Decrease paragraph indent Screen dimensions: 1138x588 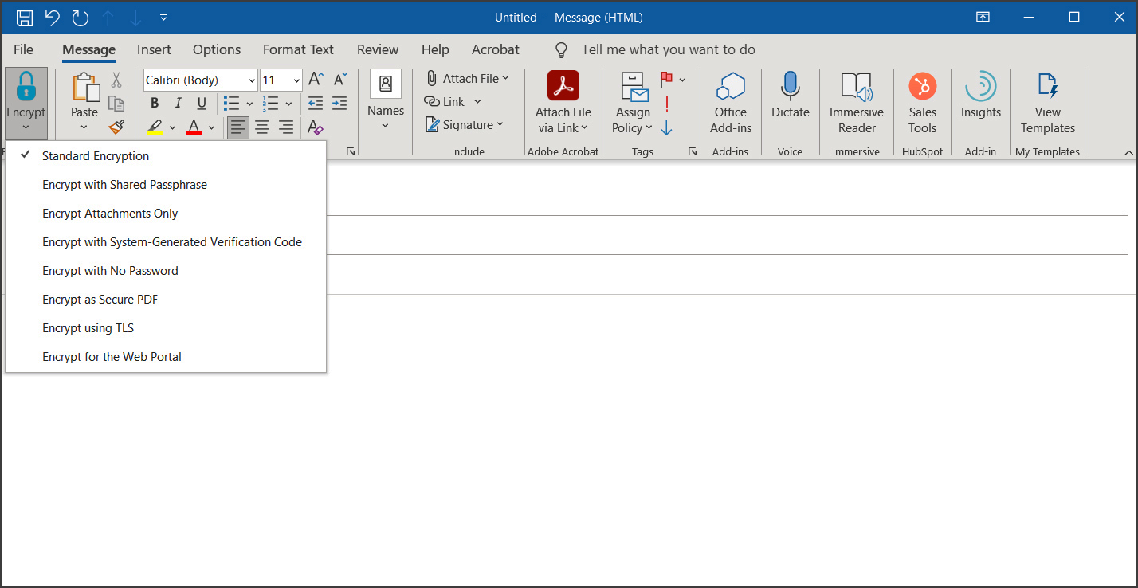[316, 104]
